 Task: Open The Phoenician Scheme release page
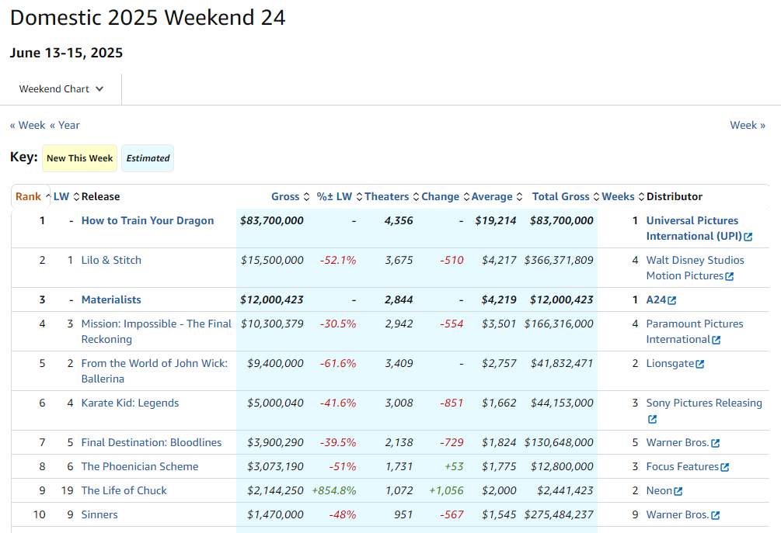coord(139,466)
